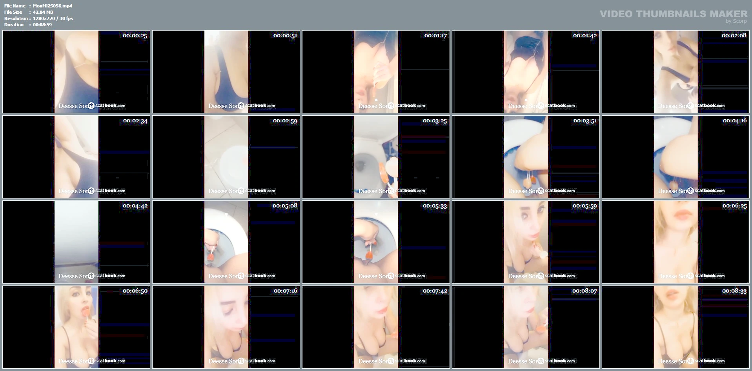Pick the thumbnail timestamped 00:05:59
The height and width of the screenshot is (371, 752).
point(526,242)
